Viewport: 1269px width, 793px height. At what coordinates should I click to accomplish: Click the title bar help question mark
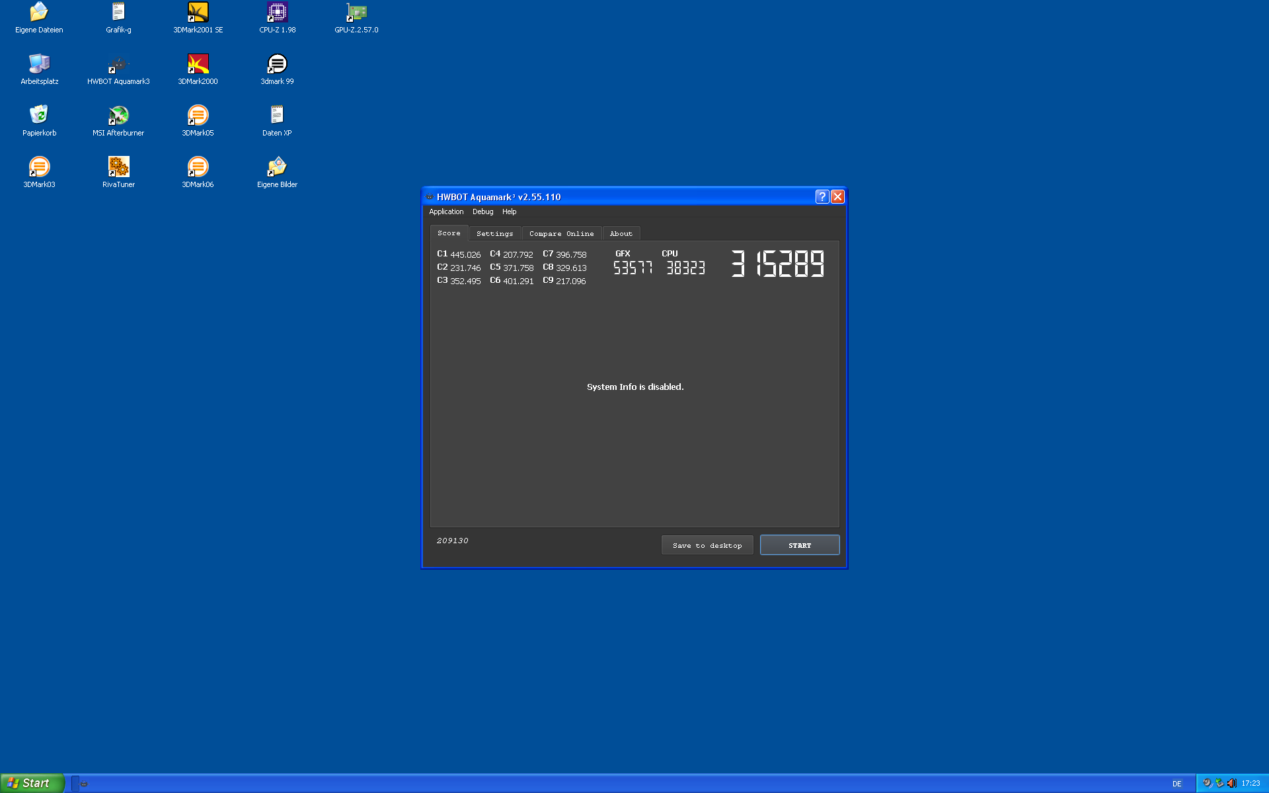tap(822, 197)
